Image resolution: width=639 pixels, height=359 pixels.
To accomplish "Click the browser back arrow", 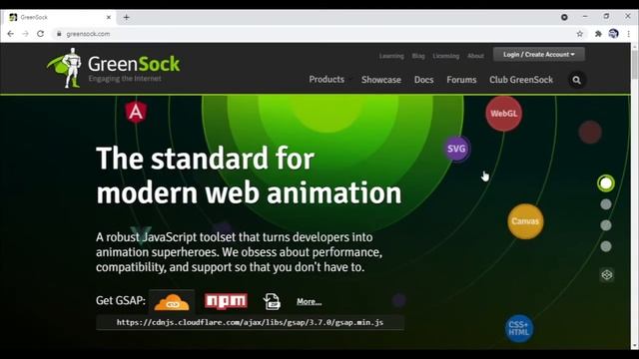I will (x=11, y=34).
